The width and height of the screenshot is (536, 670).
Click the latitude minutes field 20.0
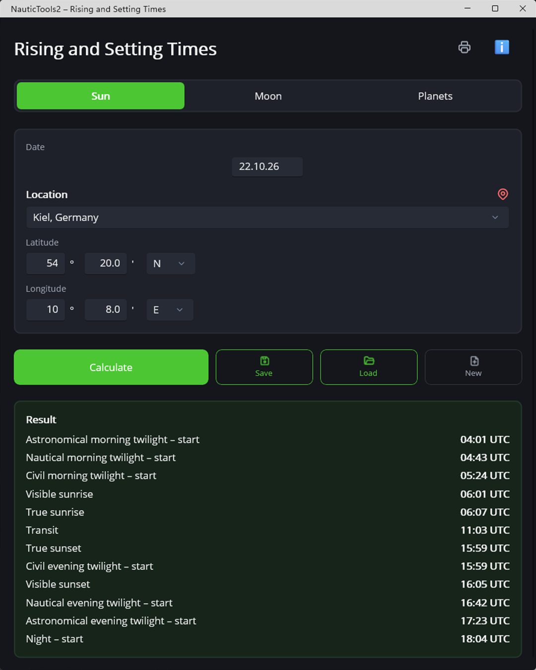tap(106, 264)
